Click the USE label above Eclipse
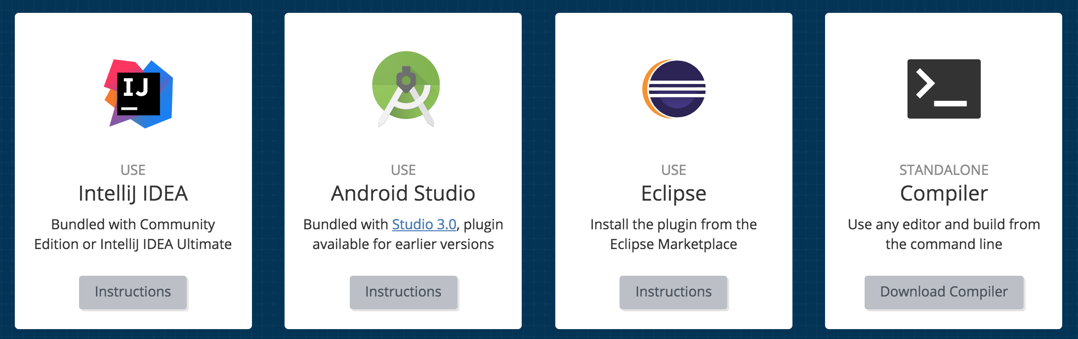 point(673,170)
